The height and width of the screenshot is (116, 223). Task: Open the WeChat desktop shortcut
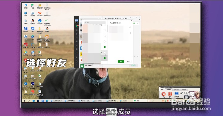tap(33, 6)
